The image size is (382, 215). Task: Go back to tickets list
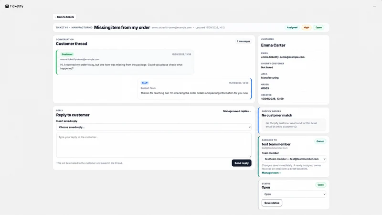pos(64,17)
